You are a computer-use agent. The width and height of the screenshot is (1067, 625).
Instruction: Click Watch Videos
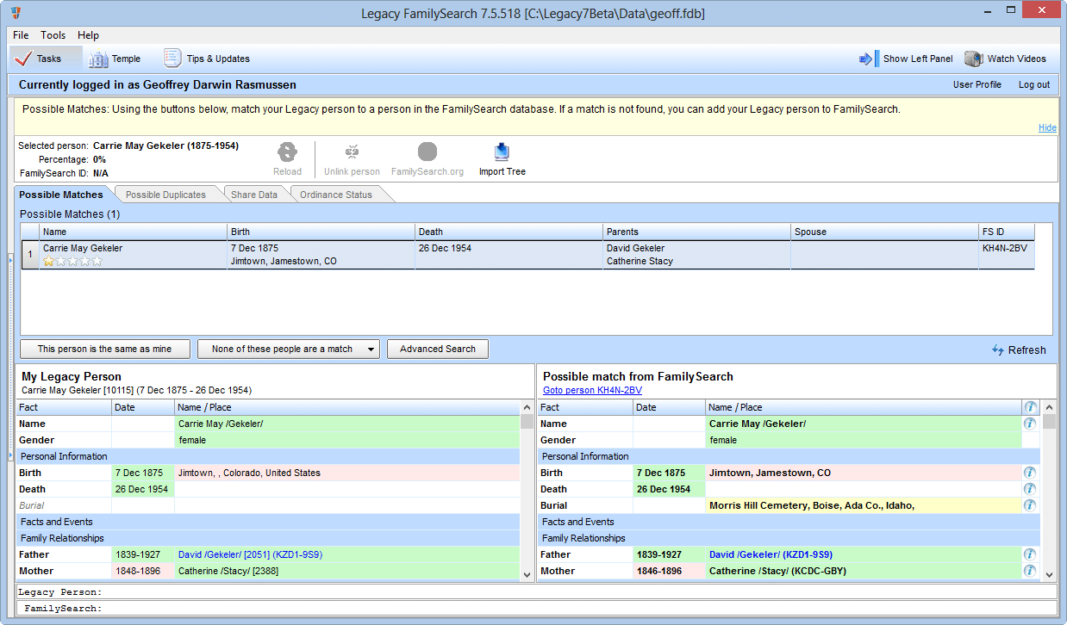[1006, 59]
